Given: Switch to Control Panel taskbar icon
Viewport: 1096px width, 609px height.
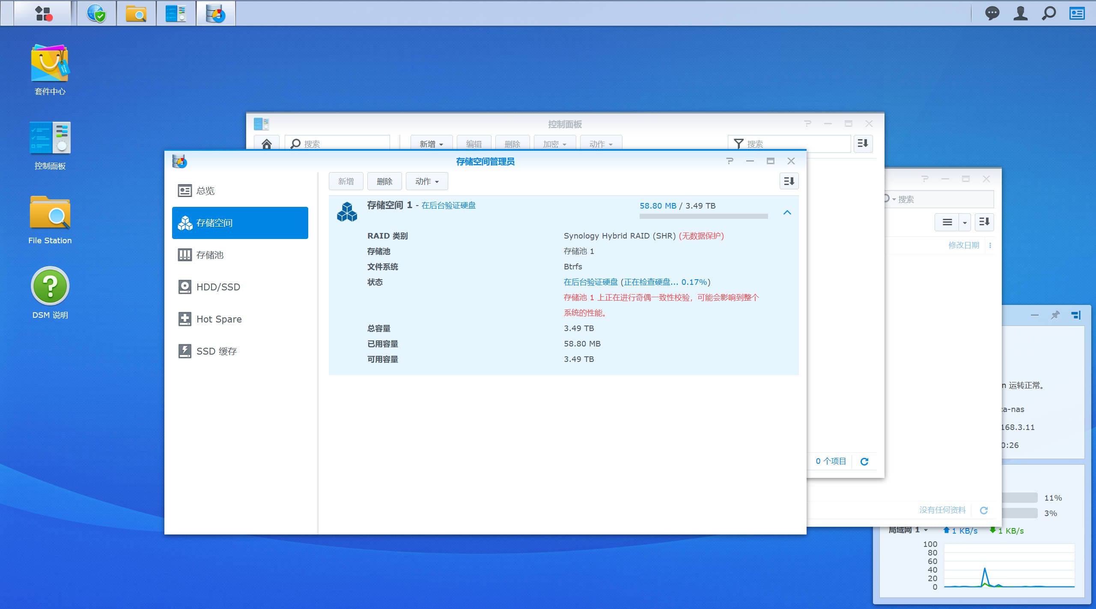Looking at the screenshot, I should point(176,13).
